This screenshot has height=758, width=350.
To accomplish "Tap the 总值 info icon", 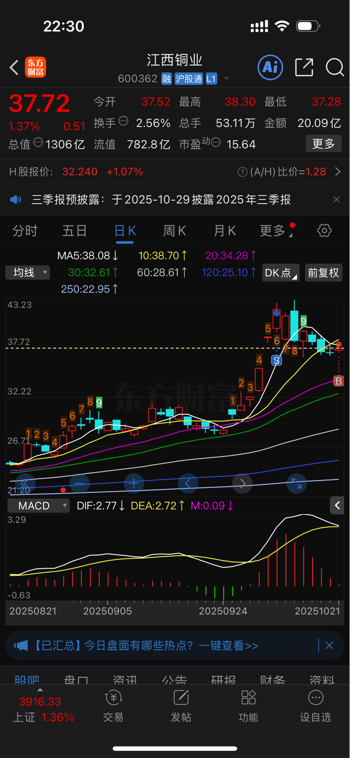I will [38, 142].
